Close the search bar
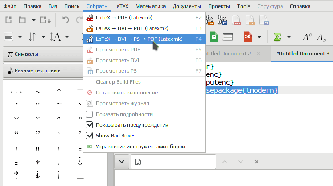 coord(257,162)
